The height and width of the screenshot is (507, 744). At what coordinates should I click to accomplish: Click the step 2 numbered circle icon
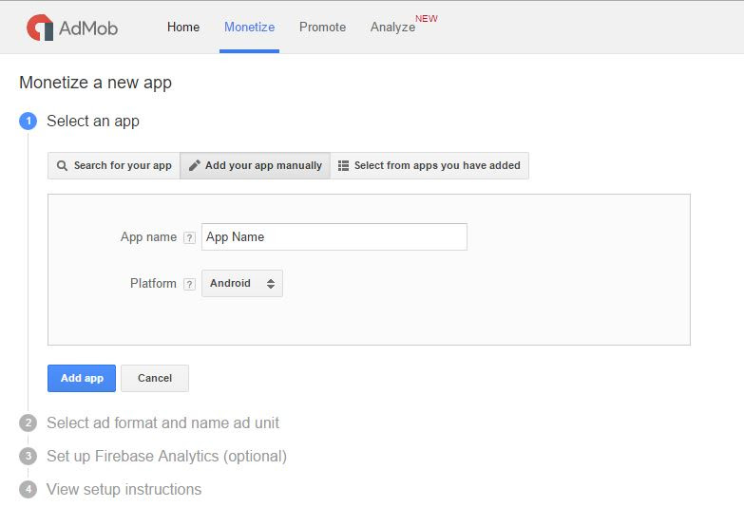[x=29, y=422]
